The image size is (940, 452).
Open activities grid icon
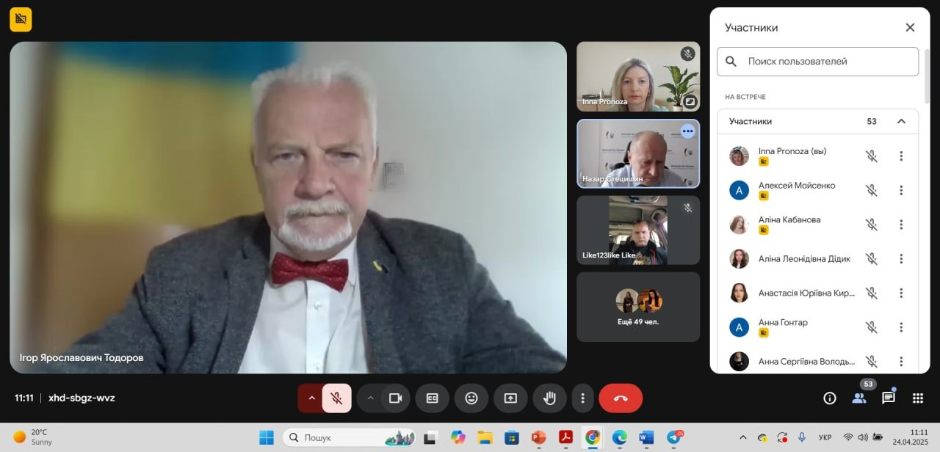917,398
